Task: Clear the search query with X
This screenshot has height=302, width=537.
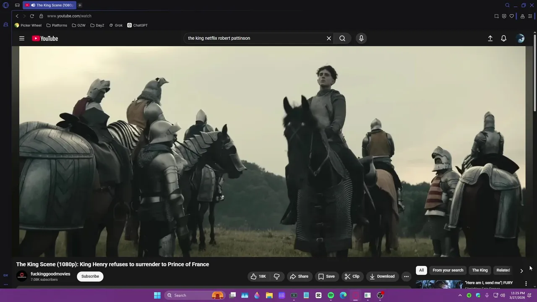Action: click(x=329, y=38)
